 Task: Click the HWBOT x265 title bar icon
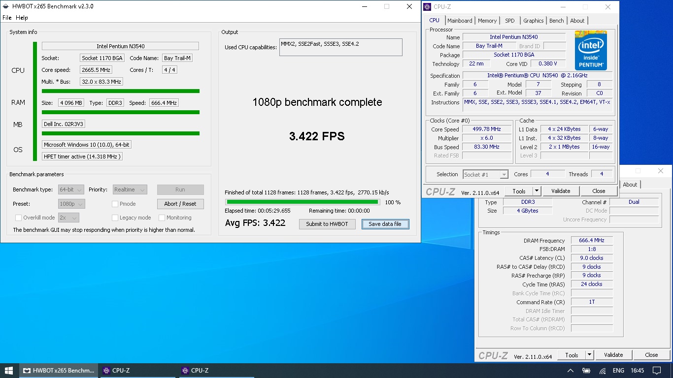[7, 6]
